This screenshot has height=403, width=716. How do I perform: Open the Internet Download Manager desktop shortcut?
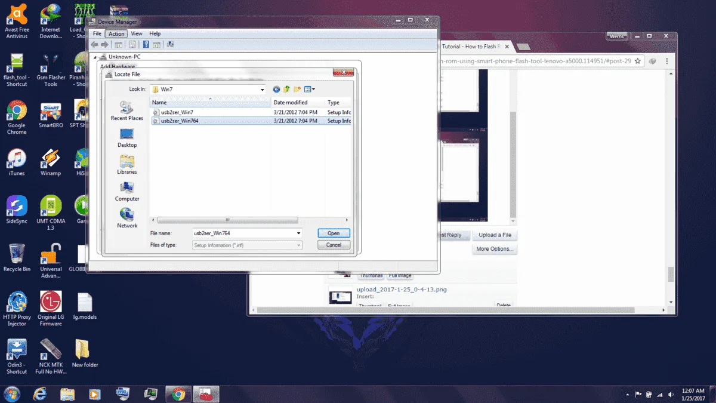[51, 22]
